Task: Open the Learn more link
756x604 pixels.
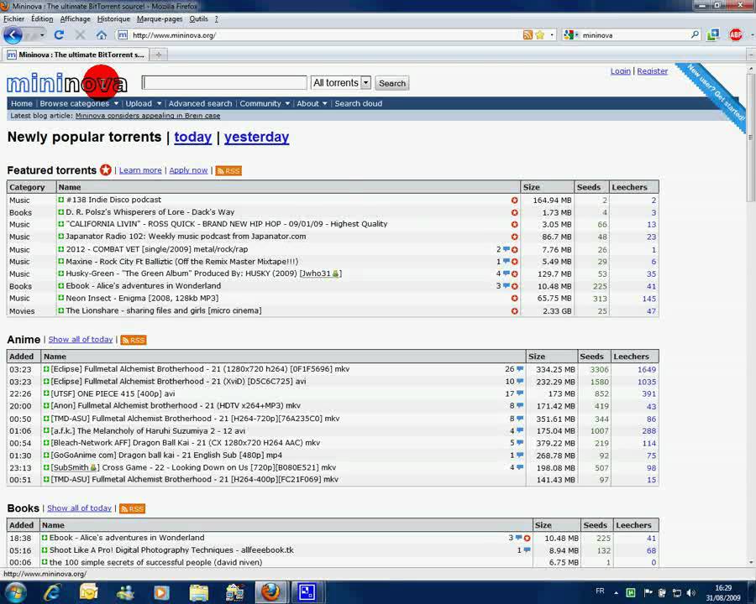Action: coord(140,170)
